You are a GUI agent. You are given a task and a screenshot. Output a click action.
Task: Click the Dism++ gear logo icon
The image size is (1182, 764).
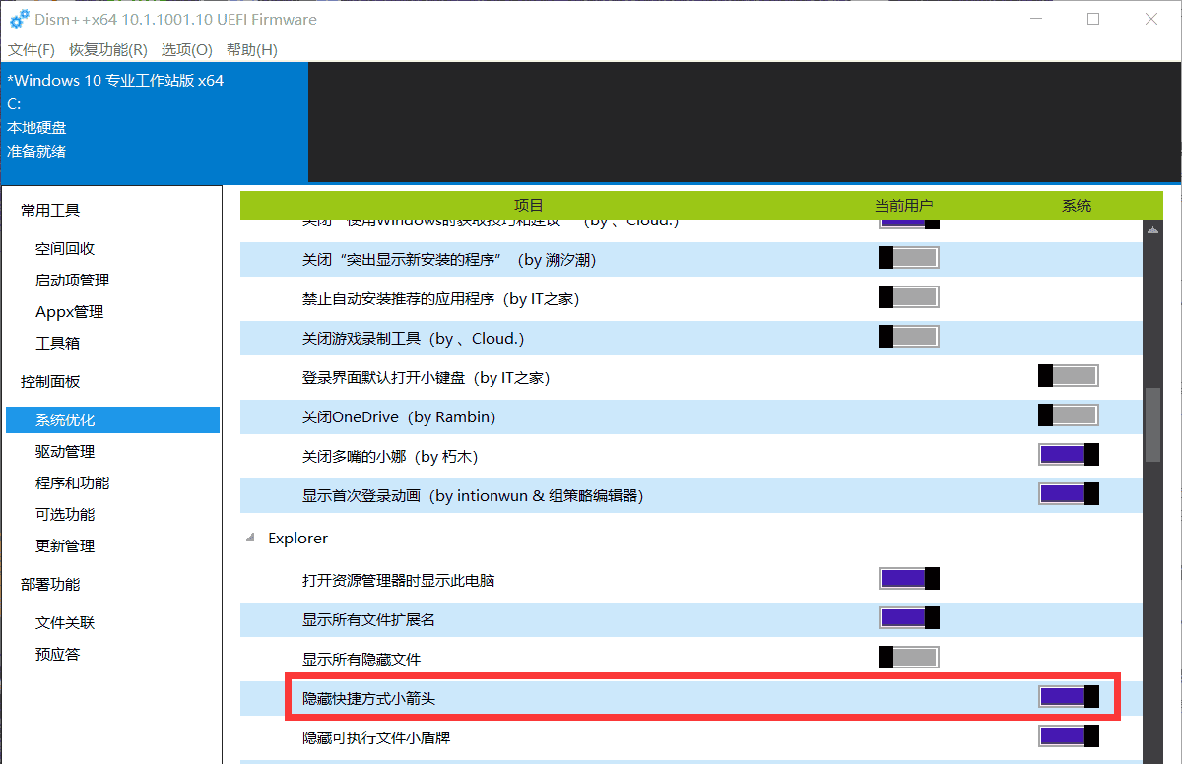point(19,18)
